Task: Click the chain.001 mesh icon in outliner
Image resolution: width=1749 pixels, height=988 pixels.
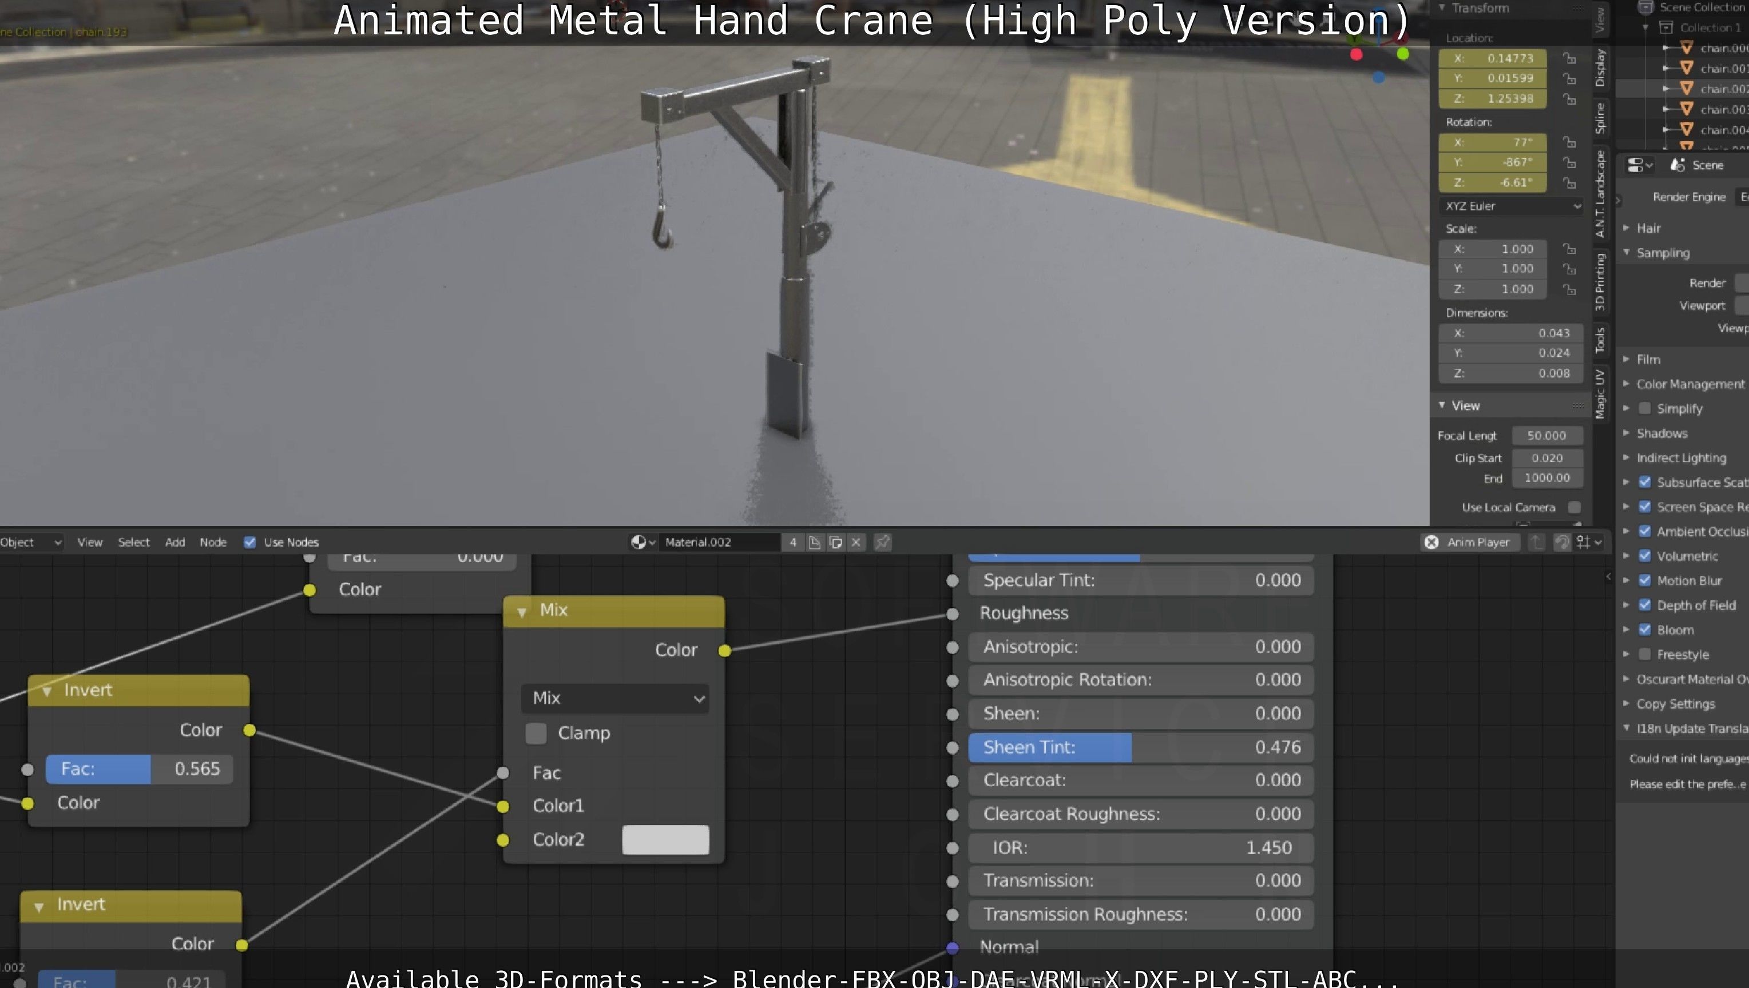Action: [x=1686, y=68]
